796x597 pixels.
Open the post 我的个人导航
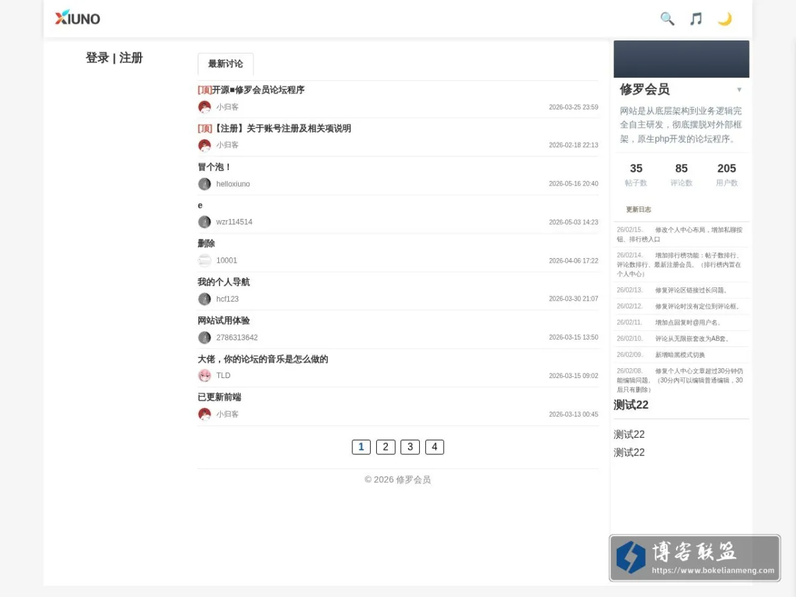[x=224, y=282]
